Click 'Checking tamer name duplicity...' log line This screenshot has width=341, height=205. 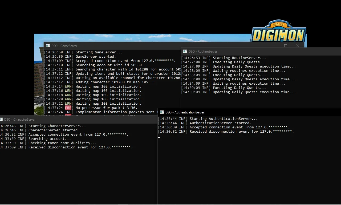(63, 143)
